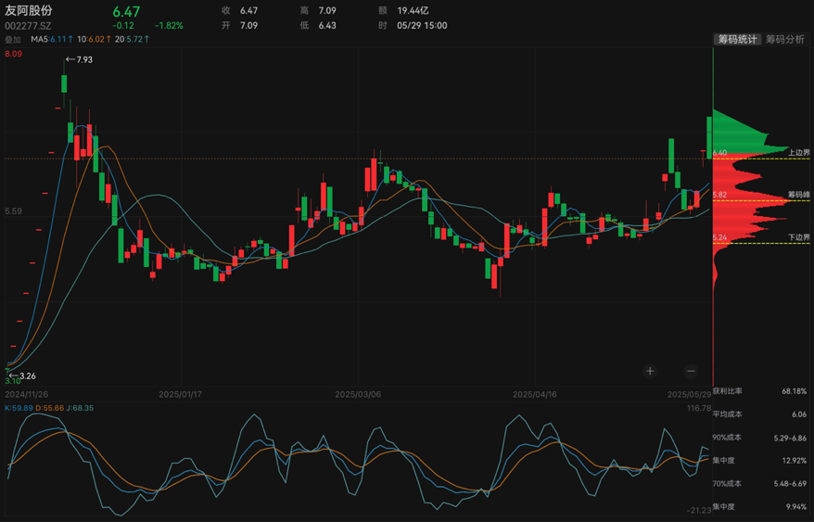Click the KDJ D value 55.66

tap(53, 408)
